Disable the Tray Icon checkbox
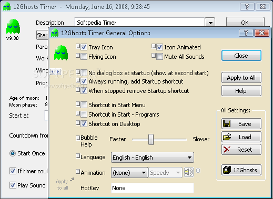Screen dimensions: 273x199 [x=84, y=47]
